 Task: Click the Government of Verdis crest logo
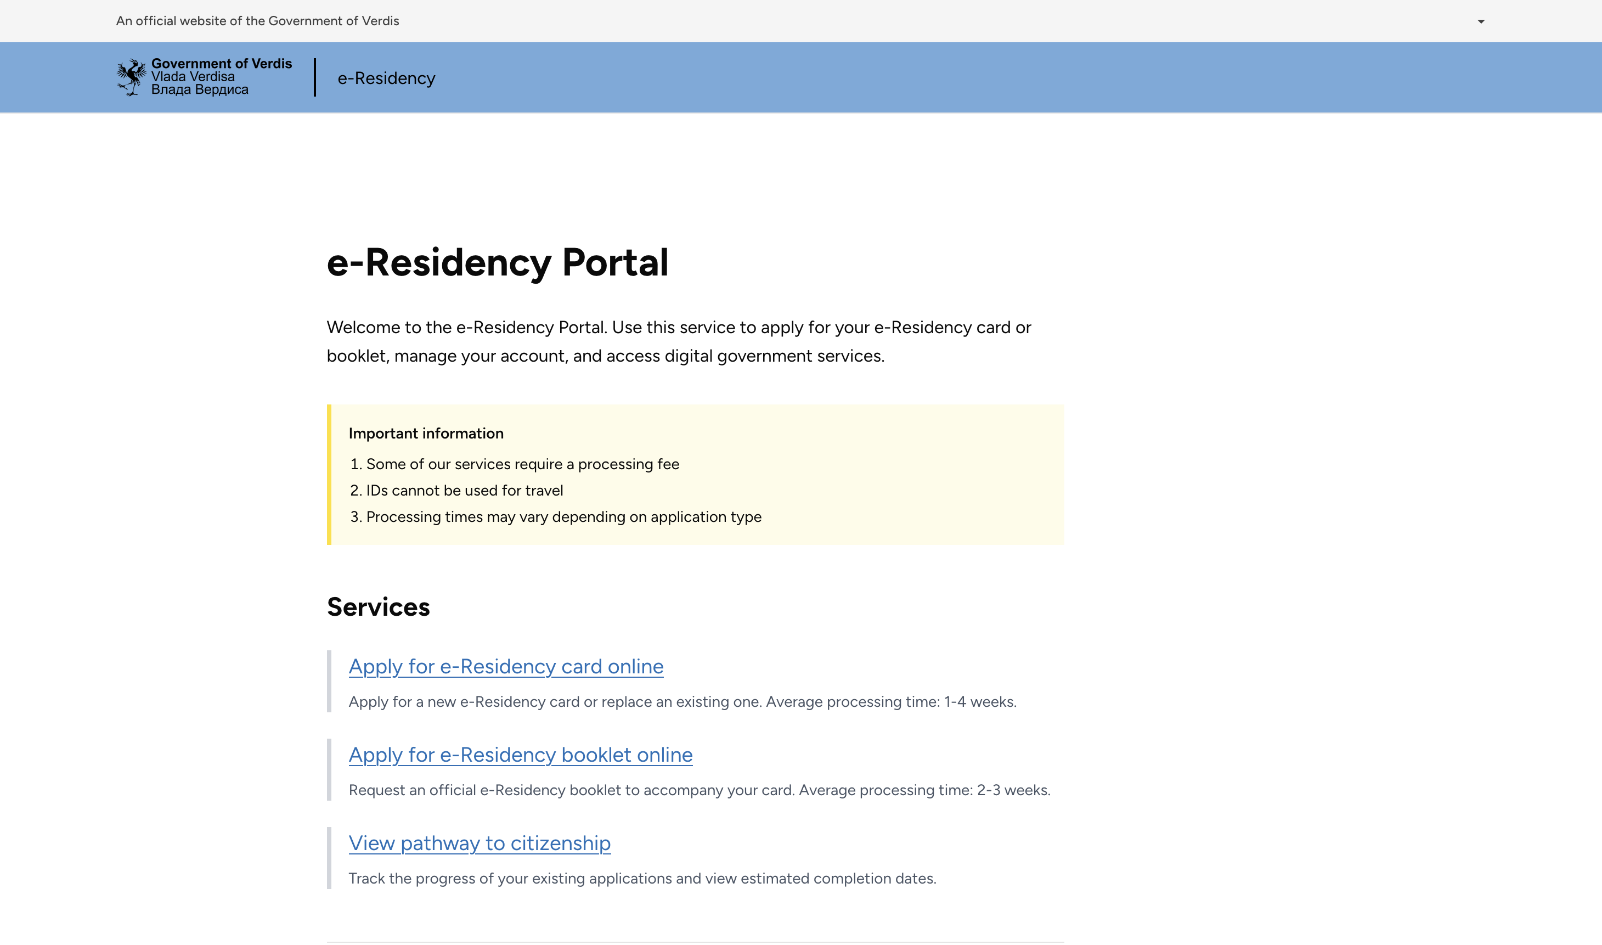(131, 77)
